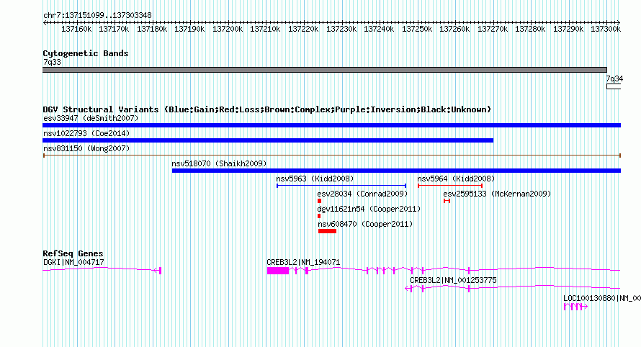Click the nsv831150 (Wong2007) label
This screenshot has width=641, height=347.
click(x=86, y=148)
